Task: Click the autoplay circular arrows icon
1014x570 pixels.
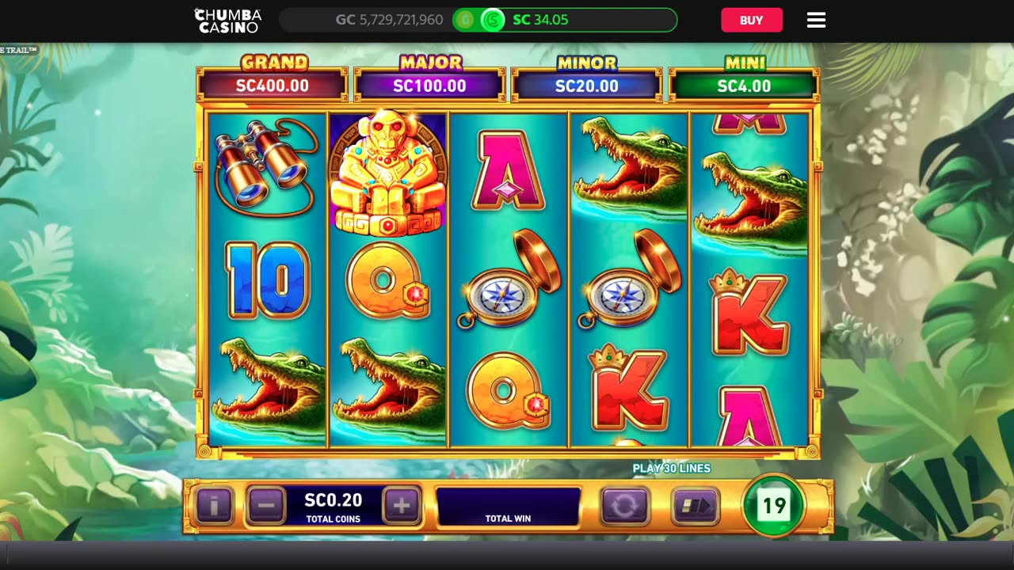Action: [624, 506]
